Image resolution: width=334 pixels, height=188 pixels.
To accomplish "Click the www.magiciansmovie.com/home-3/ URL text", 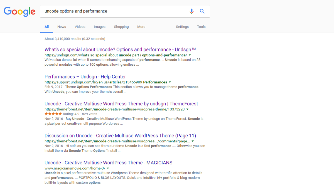I will (75, 168).
